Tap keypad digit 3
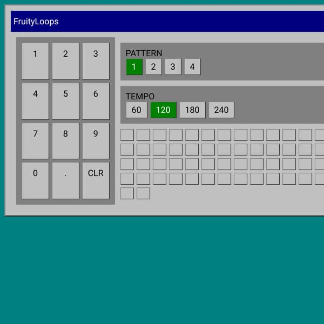 96,61
